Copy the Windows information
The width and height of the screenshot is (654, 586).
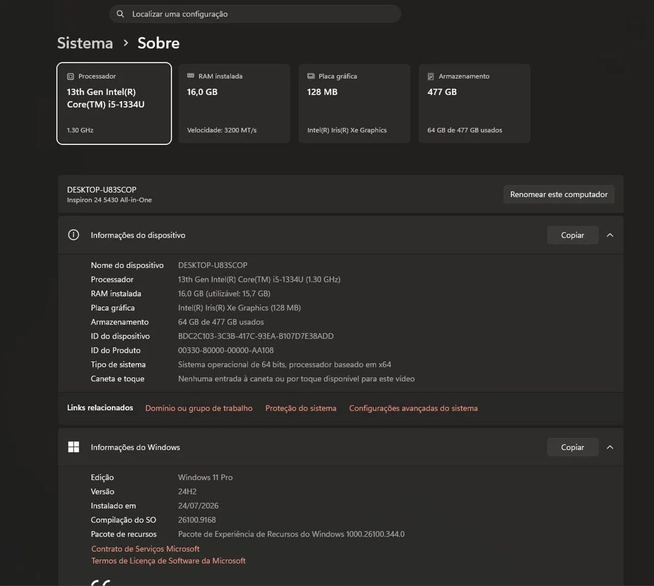(x=572, y=447)
